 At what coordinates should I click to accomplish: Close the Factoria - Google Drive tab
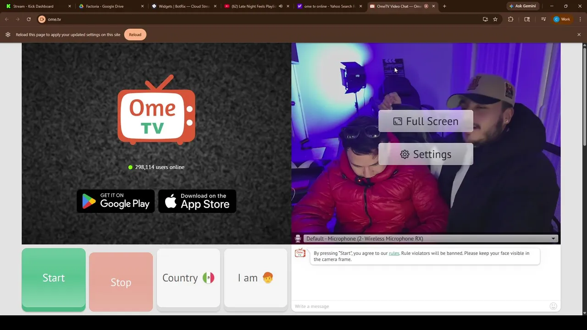pyautogui.click(x=142, y=6)
